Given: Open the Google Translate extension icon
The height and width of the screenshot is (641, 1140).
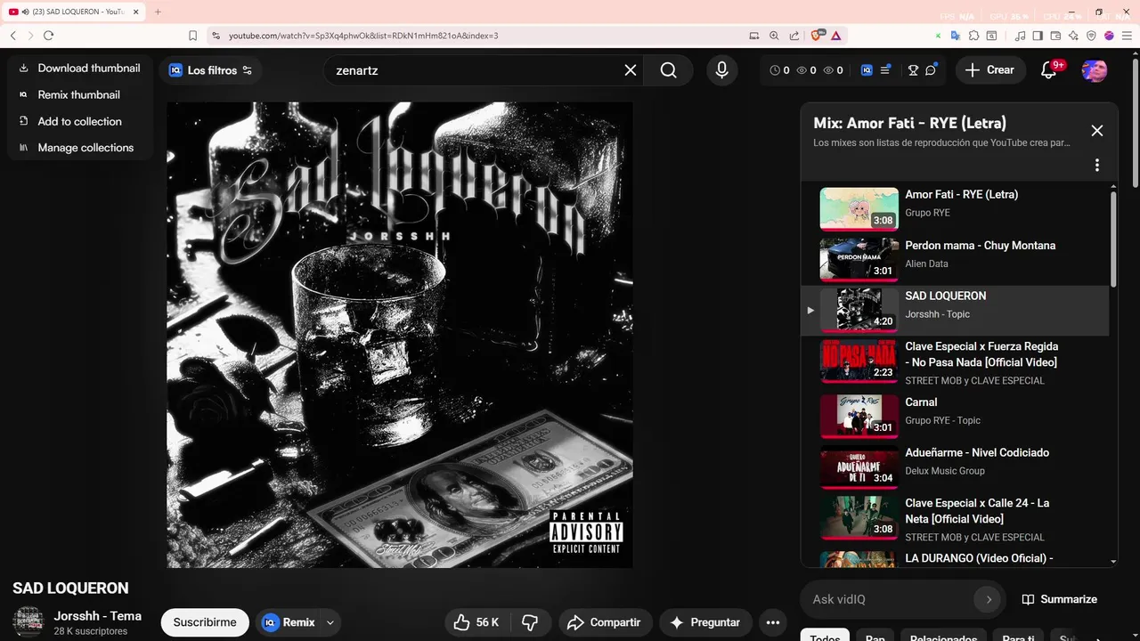Looking at the screenshot, I should coord(955,36).
